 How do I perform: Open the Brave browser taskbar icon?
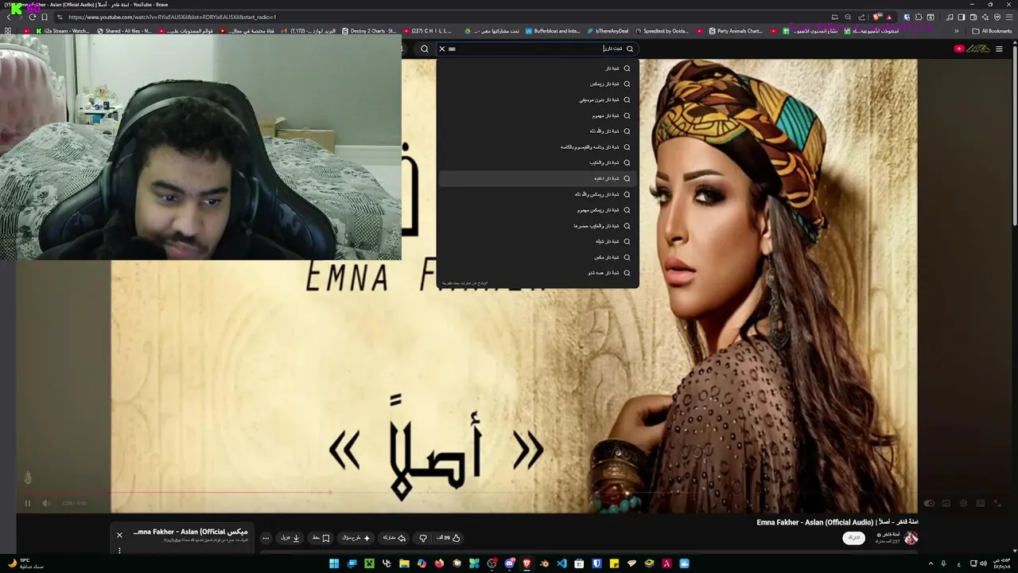click(526, 563)
